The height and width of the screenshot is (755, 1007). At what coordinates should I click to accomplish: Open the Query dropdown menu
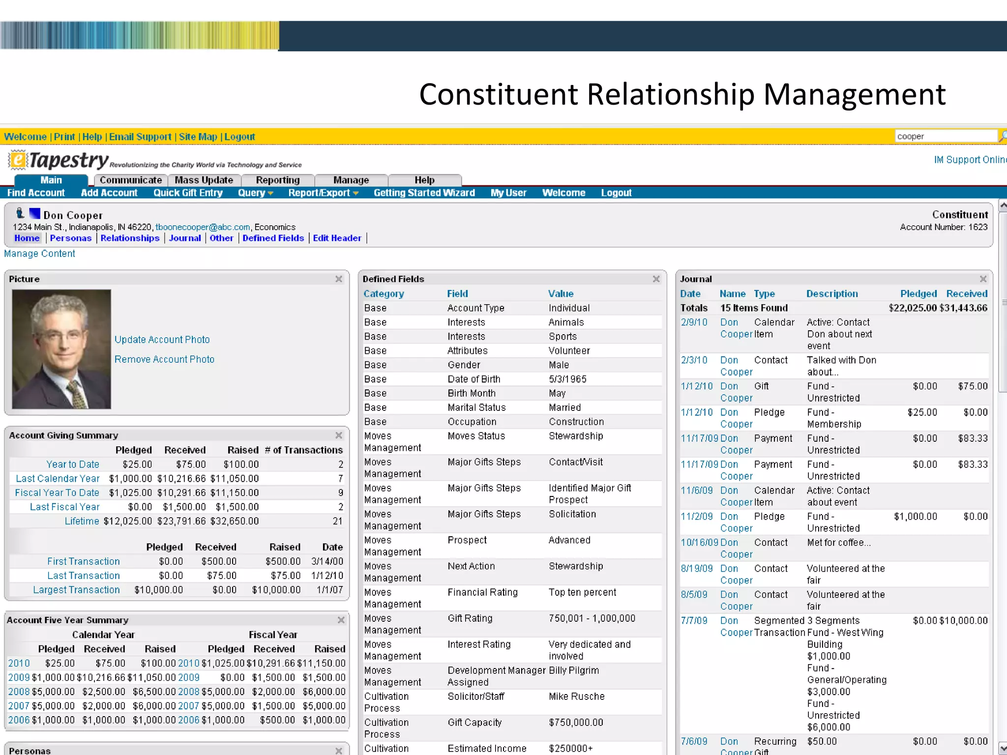tap(256, 193)
